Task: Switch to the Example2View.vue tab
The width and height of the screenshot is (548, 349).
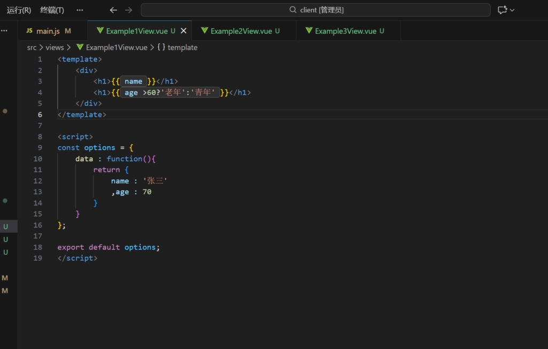Action: point(241,31)
